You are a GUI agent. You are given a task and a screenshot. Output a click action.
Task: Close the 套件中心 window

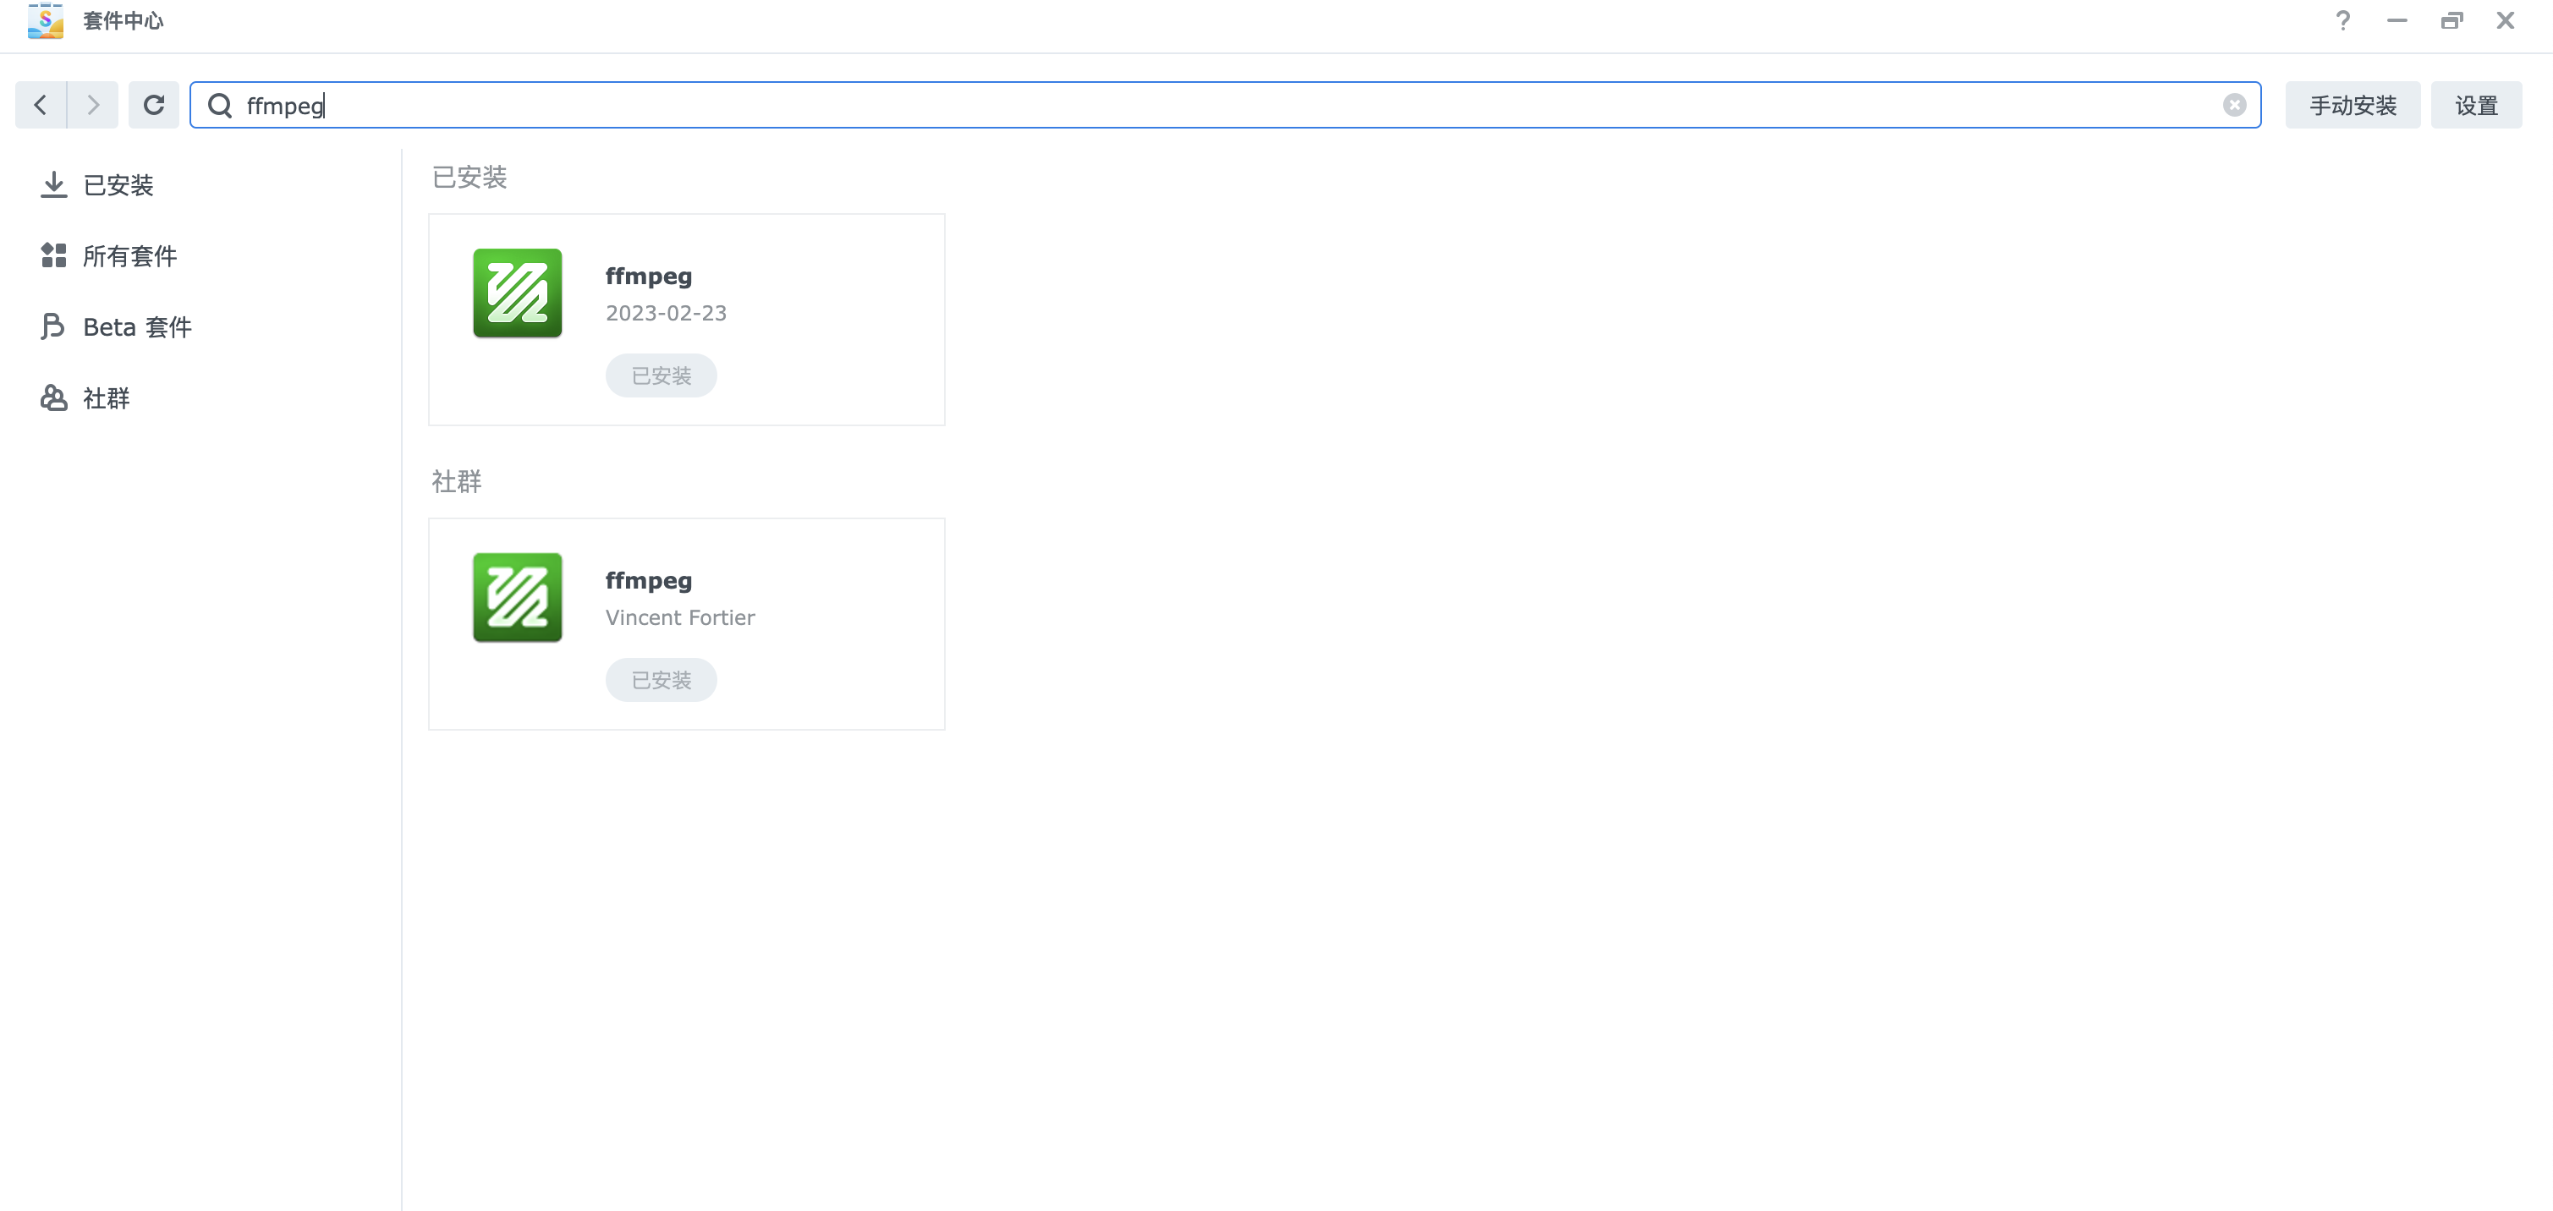pyautogui.click(x=2506, y=21)
